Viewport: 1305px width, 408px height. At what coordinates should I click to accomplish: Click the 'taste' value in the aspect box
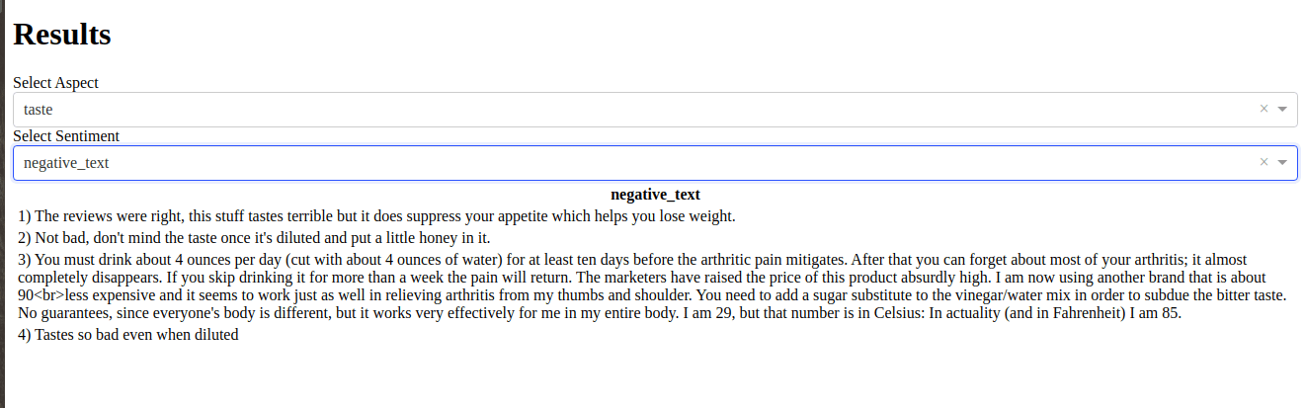coord(38,110)
